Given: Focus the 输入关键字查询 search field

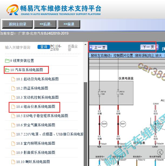Looking at the screenshot, I should [x=18, y=47].
